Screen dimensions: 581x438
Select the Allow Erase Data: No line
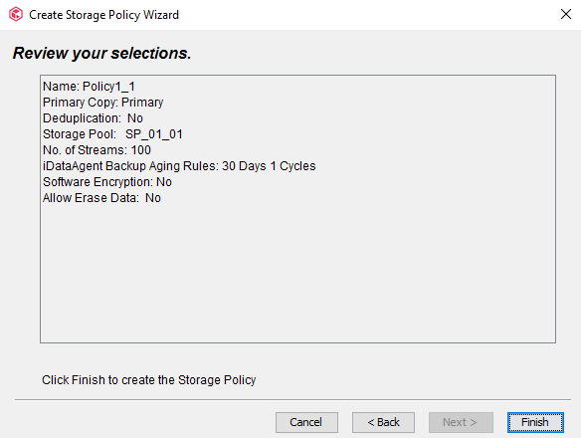point(101,198)
